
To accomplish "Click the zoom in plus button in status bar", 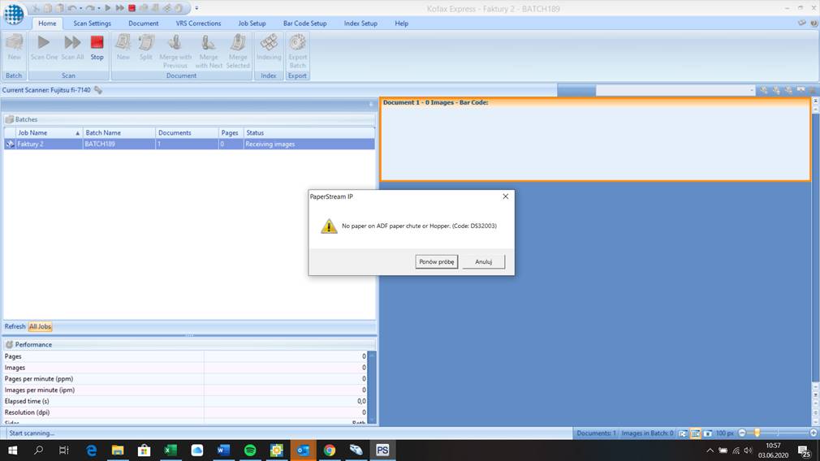I will (x=814, y=433).
